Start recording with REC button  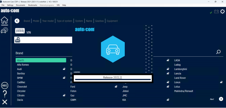tap(5, 86)
